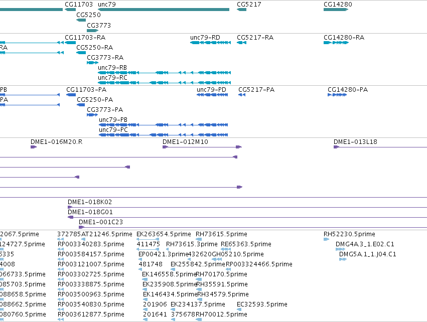The width and height of the screenshot is (427, 322).
Task: Select the EK235908.5prime EST label
Action: [170, 284]
